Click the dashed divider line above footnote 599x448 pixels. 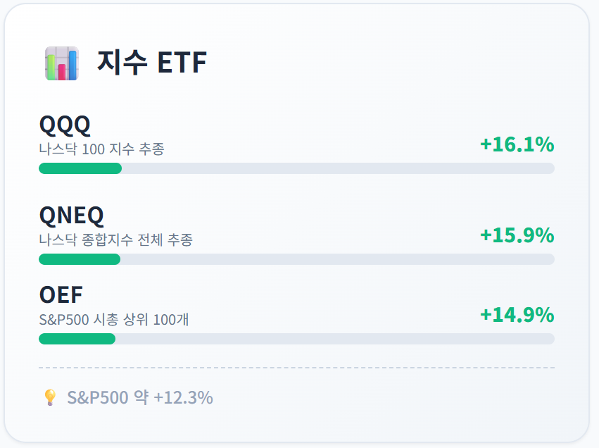297,368
